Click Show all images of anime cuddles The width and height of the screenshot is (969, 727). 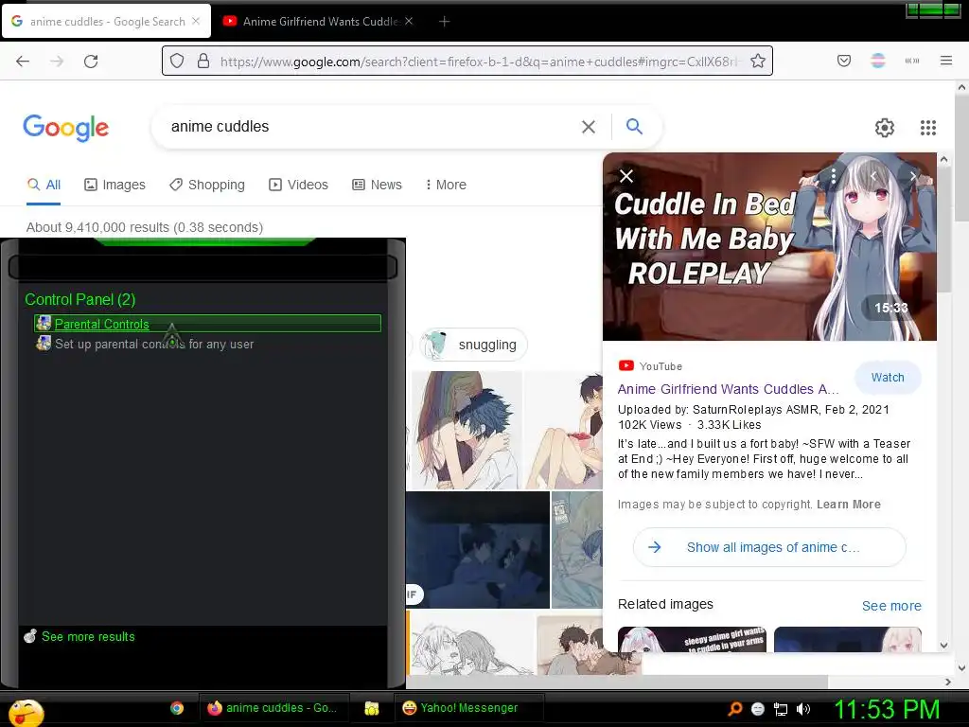(x=769, y=547)
